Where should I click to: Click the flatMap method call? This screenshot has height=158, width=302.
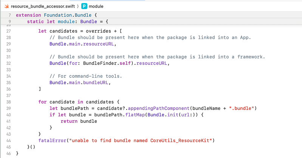pos(135,115)
